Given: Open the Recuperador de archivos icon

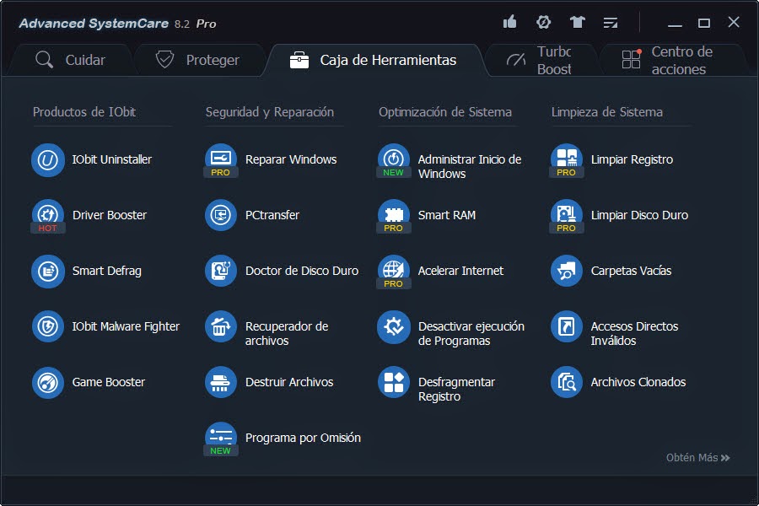Looking at the screenshot, I should click(221, 327).
